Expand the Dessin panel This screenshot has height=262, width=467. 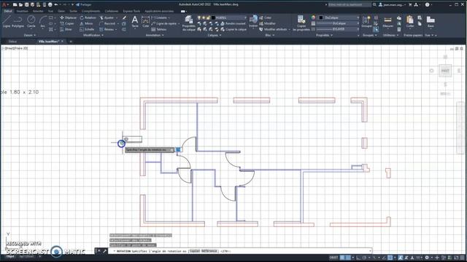click(29, 36)
